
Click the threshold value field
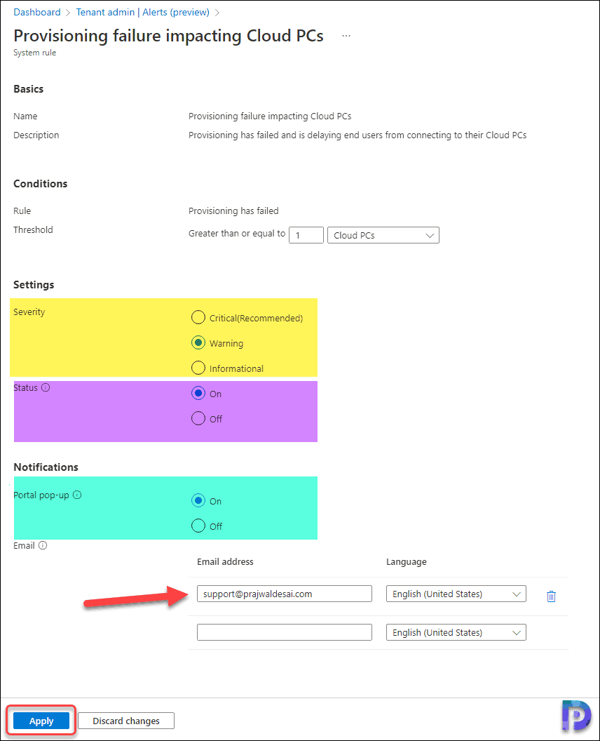(306, 235)
